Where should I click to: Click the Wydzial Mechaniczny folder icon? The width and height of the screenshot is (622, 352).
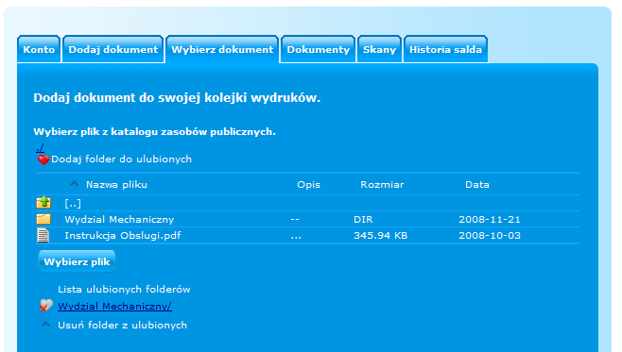point(43,219)
